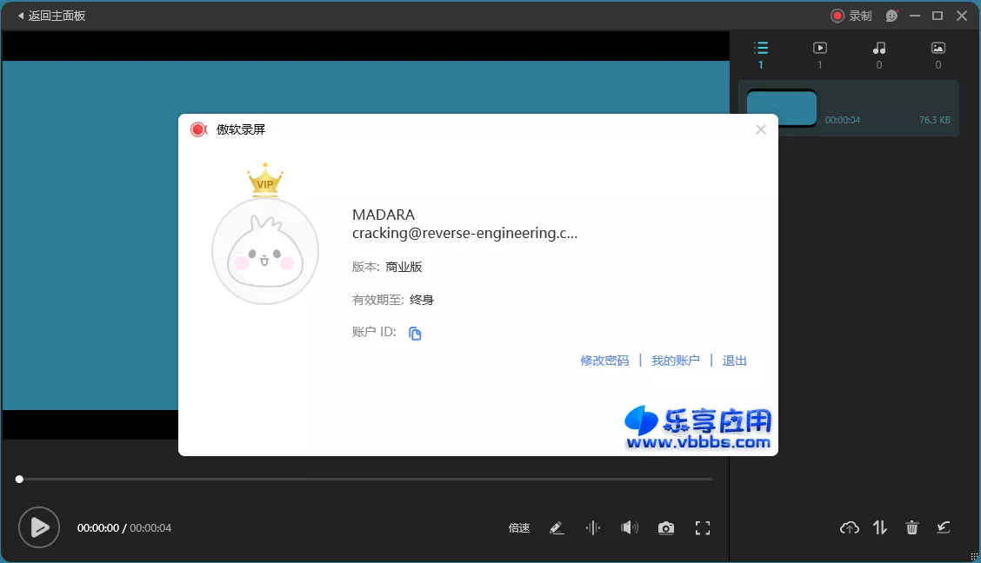Click 修改密码 to change password

pyautogui.click(x=604, y=360)
